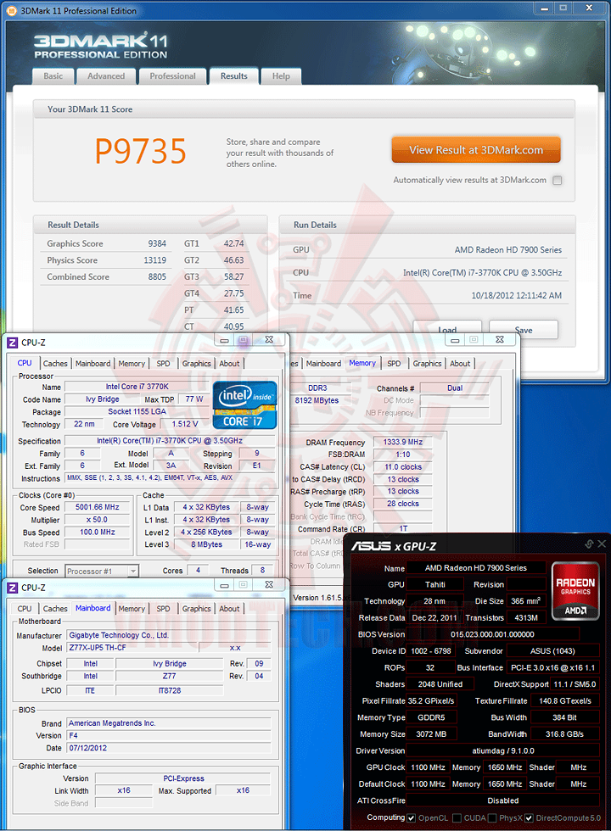Minimize the 3DMark 11 window
This screenshot has height=831, width=611.
coord(544,8)
